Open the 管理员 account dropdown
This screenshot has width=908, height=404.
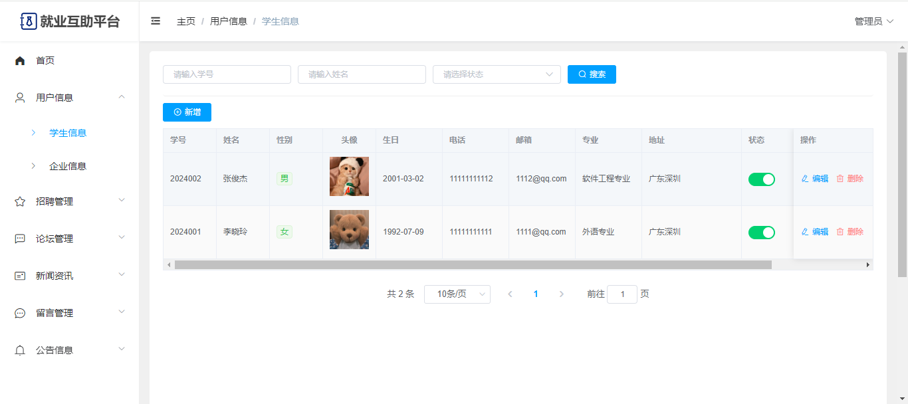pyautogui.click(x=874, y=21)
